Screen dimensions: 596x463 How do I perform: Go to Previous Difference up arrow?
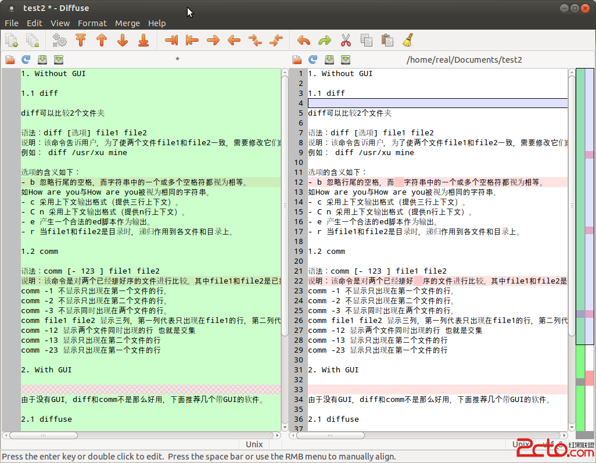pos(102,40)
